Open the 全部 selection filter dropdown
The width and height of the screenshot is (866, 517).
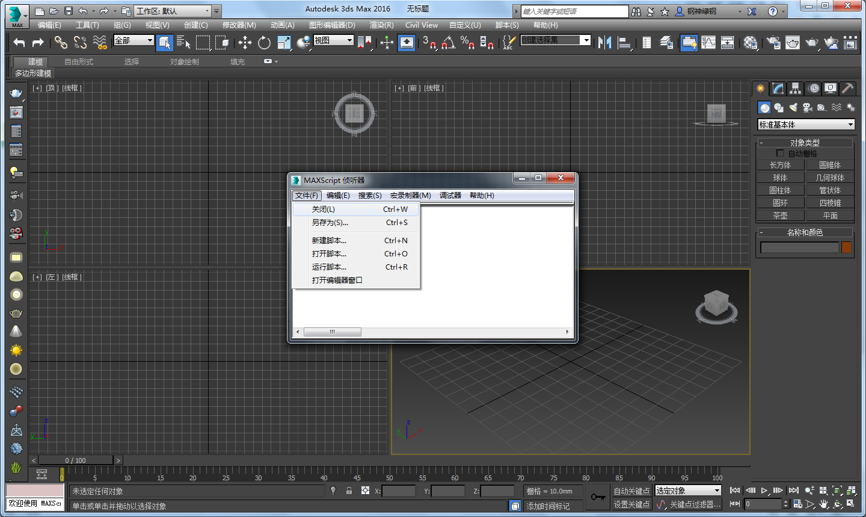tap(134, 40)
